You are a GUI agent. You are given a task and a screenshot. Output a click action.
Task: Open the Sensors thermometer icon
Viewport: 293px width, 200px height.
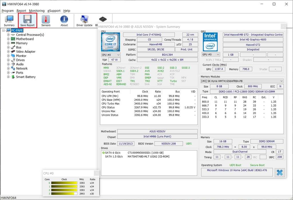(46, 21)
